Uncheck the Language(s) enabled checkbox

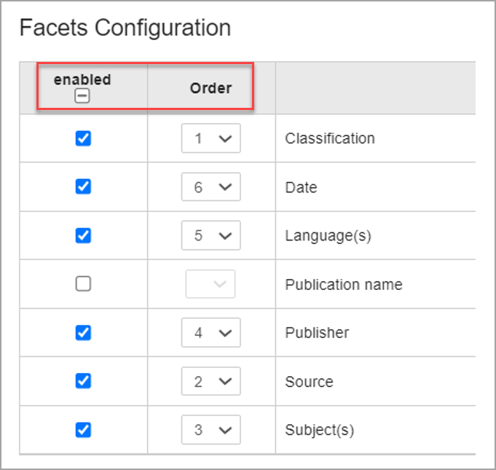(x=83, y=235)
